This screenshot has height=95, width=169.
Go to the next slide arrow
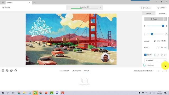(x=166, y=71)
